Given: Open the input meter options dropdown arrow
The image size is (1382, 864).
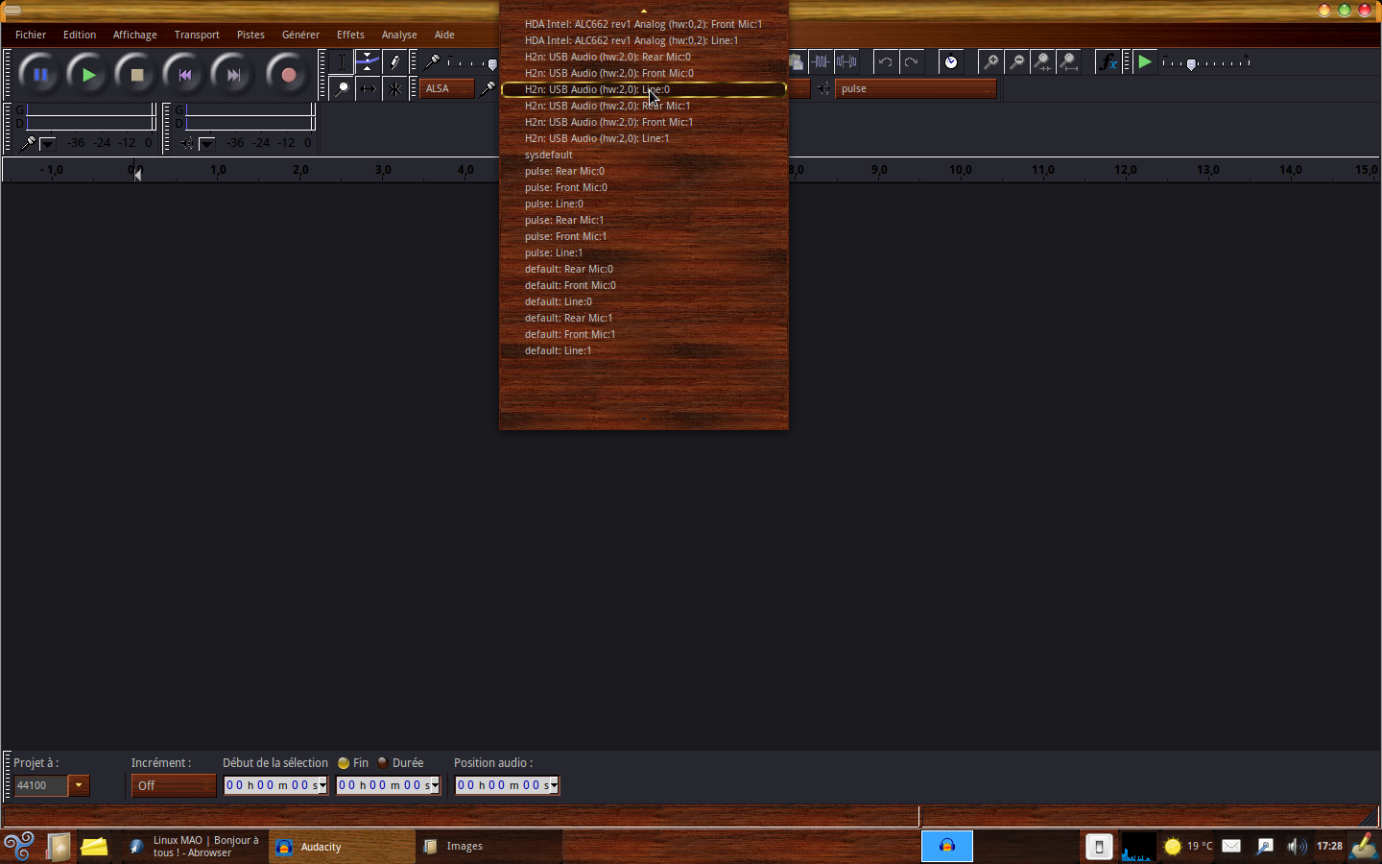Looking at the screenshot, I should (x=47, y=144).
